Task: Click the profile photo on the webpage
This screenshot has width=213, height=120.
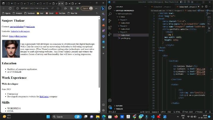Action: pyautogui.click(x=11, y=49)
